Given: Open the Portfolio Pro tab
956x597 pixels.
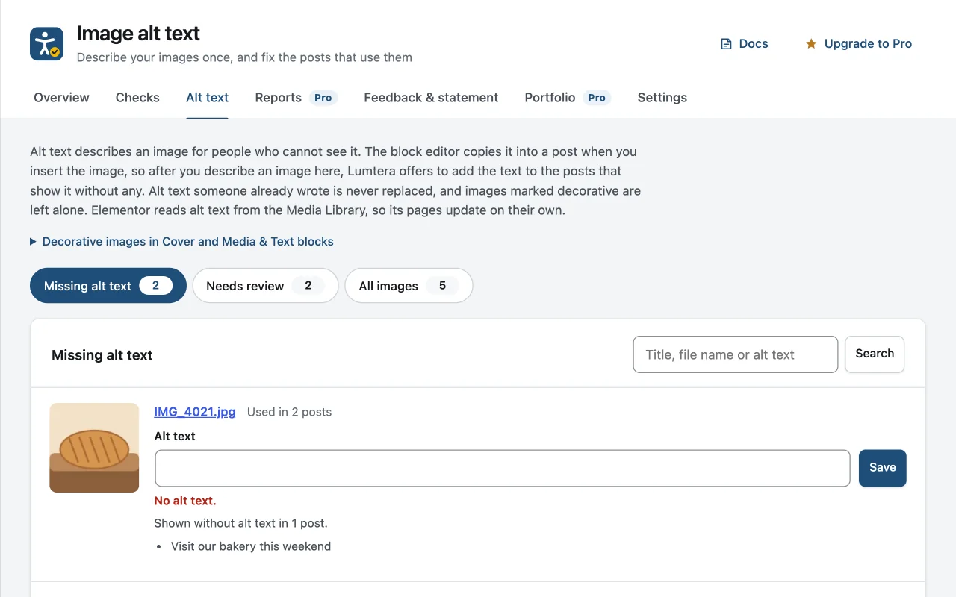Looking at the screenshot, I should point(568,98).
